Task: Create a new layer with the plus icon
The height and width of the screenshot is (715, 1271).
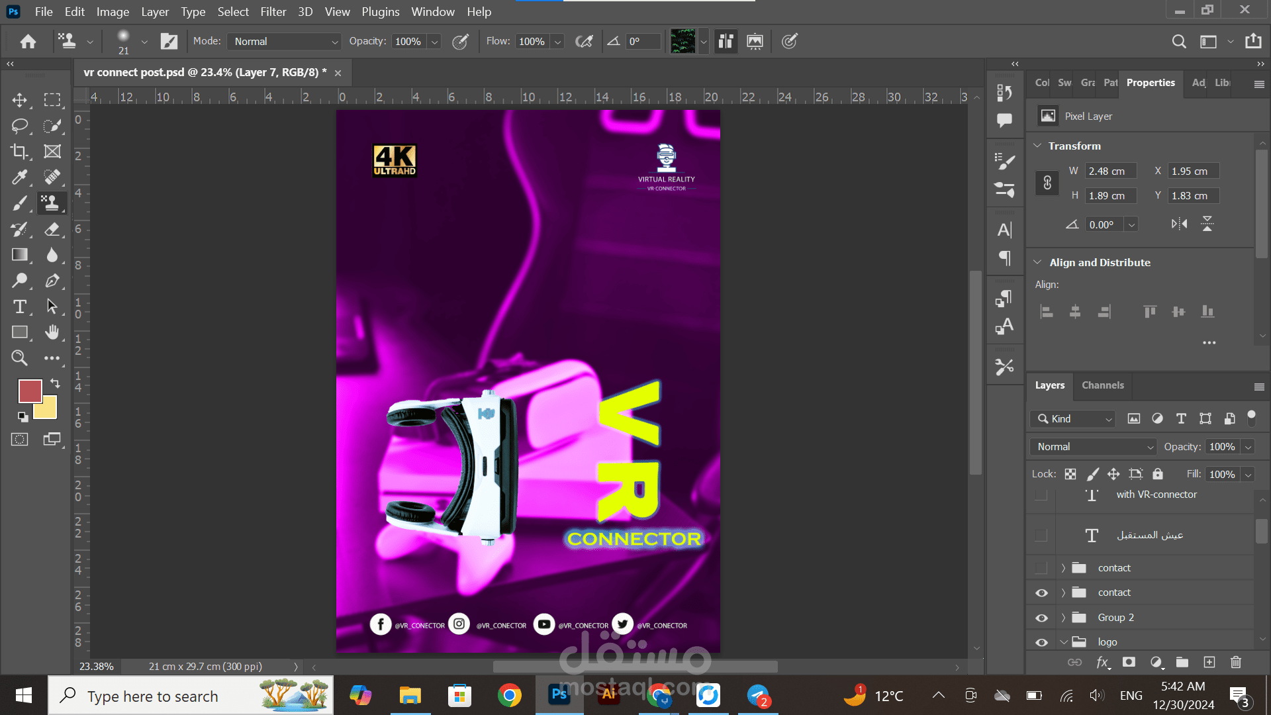Action: pyautogui.click(x=1209, y=662)
